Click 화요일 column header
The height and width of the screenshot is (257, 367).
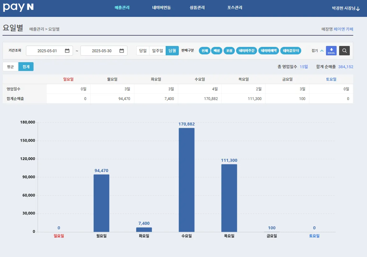coord(156,79)
